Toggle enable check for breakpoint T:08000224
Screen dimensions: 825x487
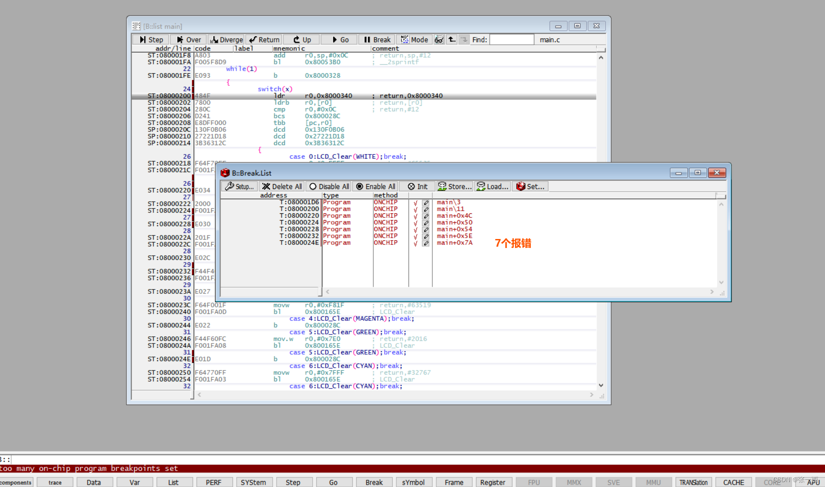coord(415,223)
